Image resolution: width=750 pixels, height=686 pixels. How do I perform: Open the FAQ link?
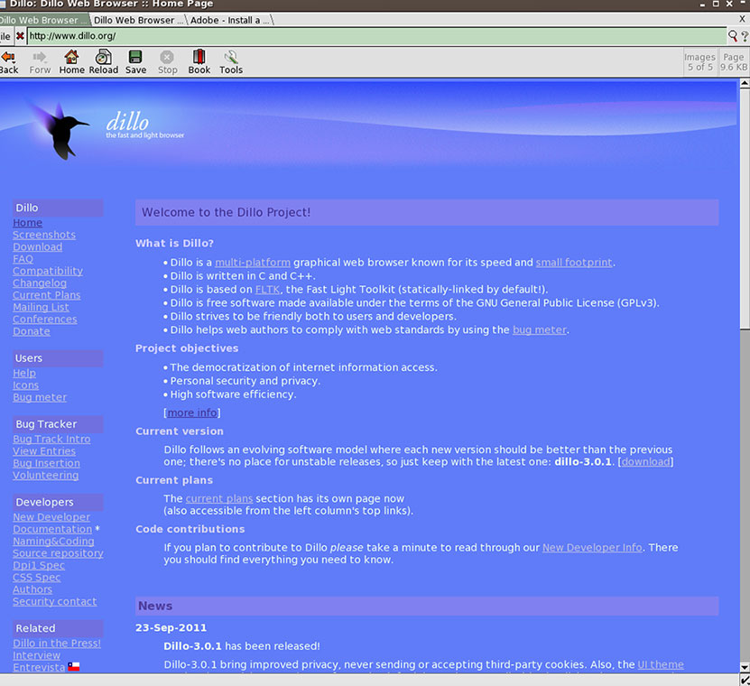(x=23, y=259)
